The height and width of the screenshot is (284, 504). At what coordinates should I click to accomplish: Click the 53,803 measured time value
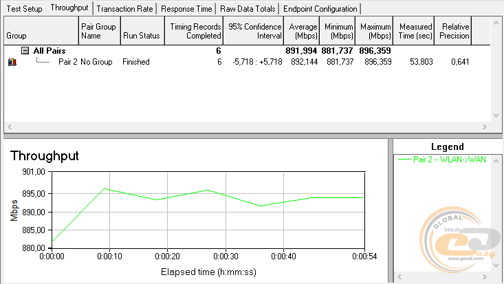tap(421, 62)
